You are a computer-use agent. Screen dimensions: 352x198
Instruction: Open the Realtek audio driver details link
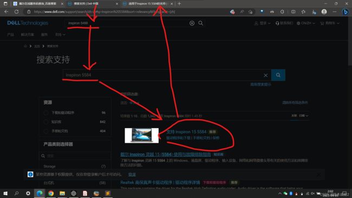160,182
